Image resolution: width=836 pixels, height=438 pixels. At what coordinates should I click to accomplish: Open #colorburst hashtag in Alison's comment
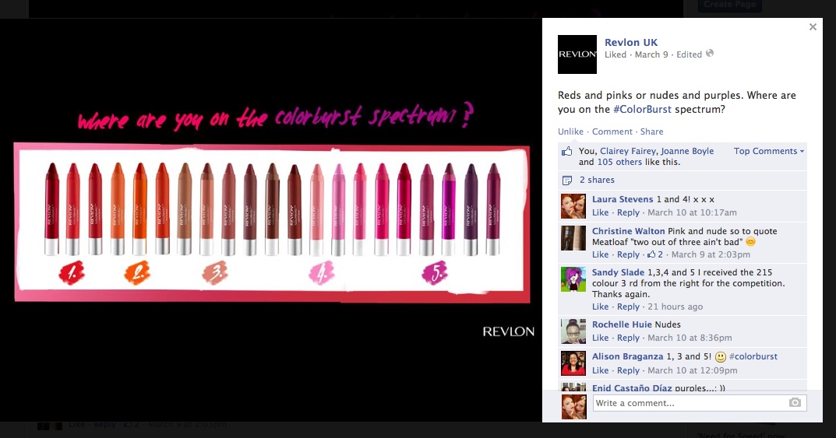[753, 356]
